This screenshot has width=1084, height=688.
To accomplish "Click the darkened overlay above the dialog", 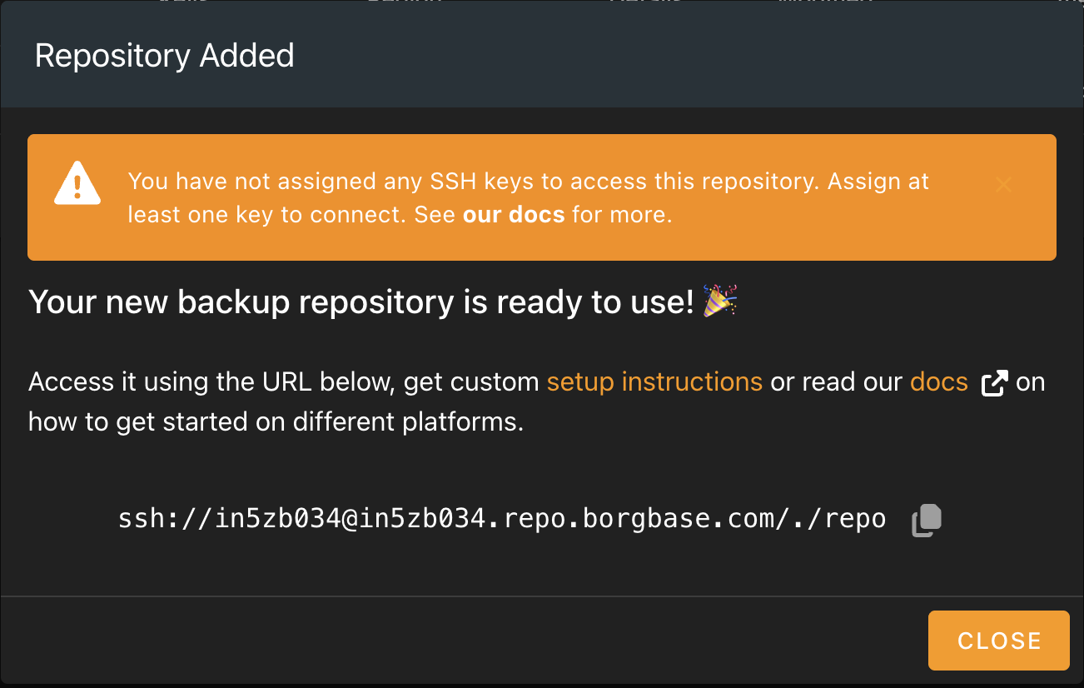I will point(542,4).
